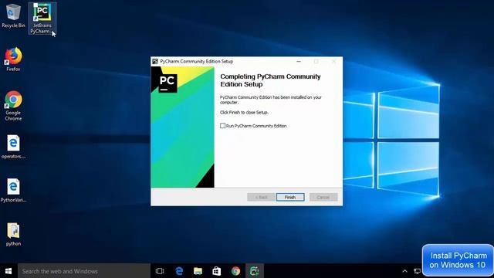Viewport: 494px width, 278px height.
Task: Launch Microsoft Edge from the taskbar
Action: 179,271
